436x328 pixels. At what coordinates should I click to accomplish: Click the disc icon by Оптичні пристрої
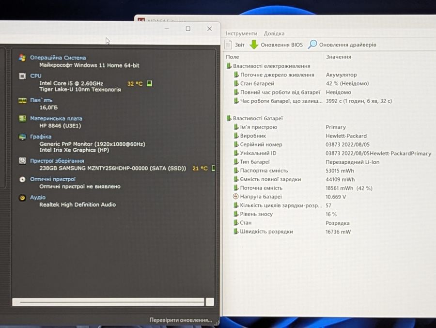22,179
